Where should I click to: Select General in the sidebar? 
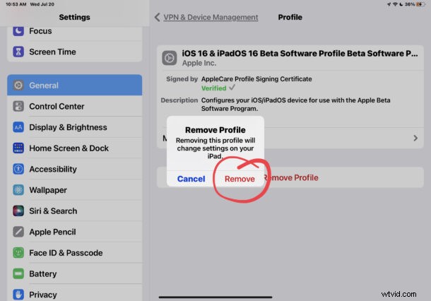75,85
